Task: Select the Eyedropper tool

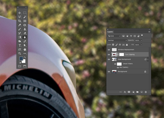Action: click(x=20, y=25)
